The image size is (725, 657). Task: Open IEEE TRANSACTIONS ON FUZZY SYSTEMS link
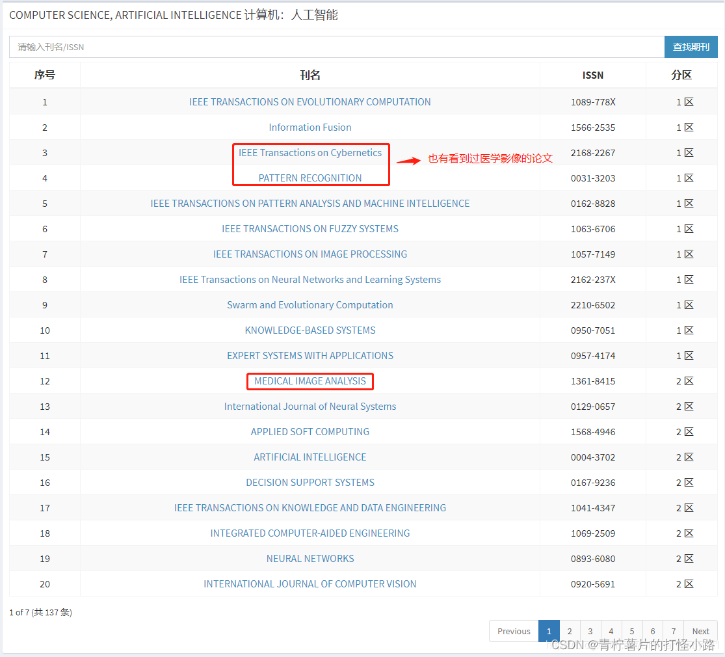pos(310,228)
